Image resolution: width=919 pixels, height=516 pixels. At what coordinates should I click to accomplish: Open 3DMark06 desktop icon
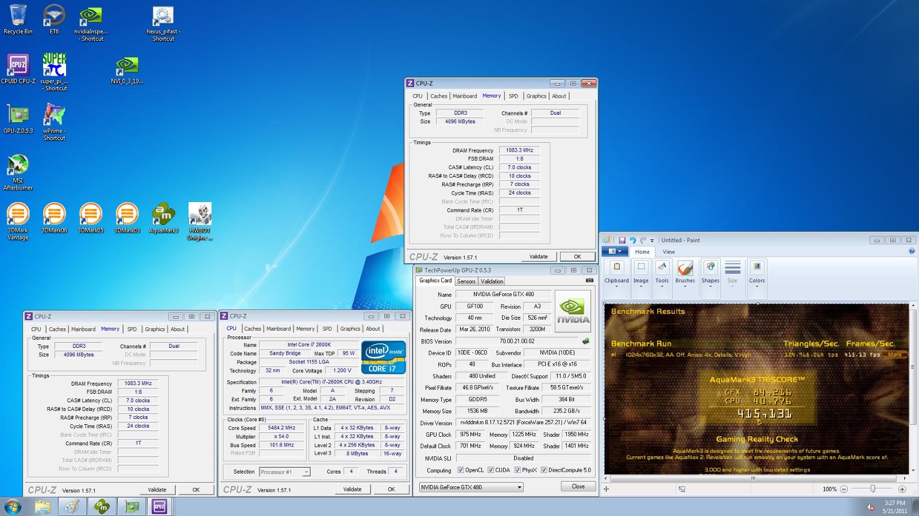[54, 218]
